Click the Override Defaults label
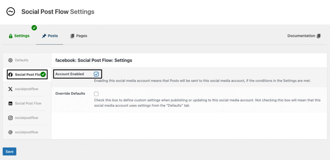Image resolution: width=330 pixels, height=160 pixels. click(70, 93)
